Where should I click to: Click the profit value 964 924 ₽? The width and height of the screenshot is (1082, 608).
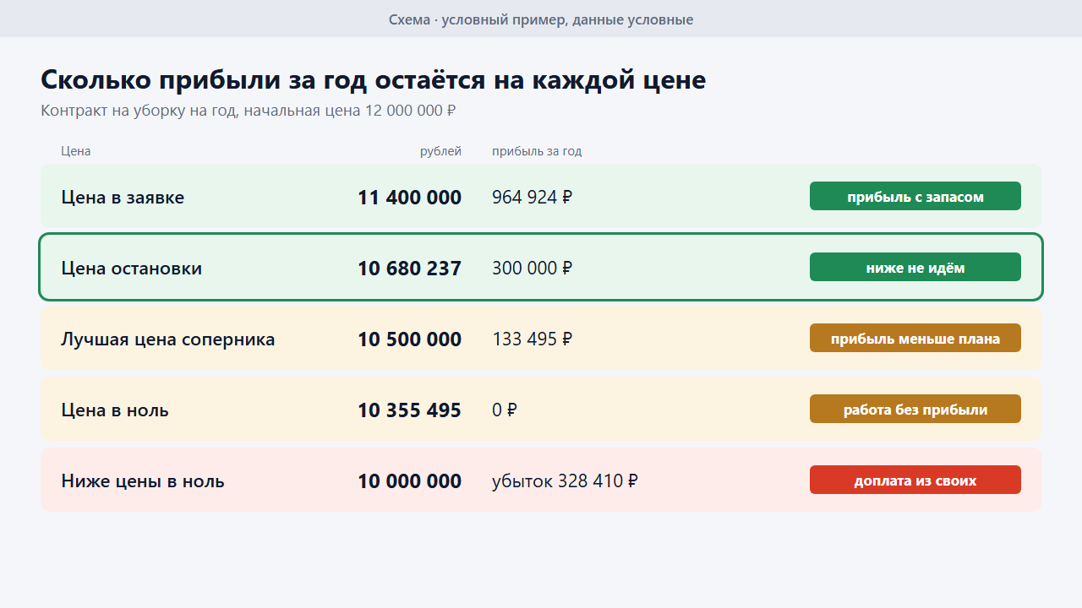coord(533,198)
